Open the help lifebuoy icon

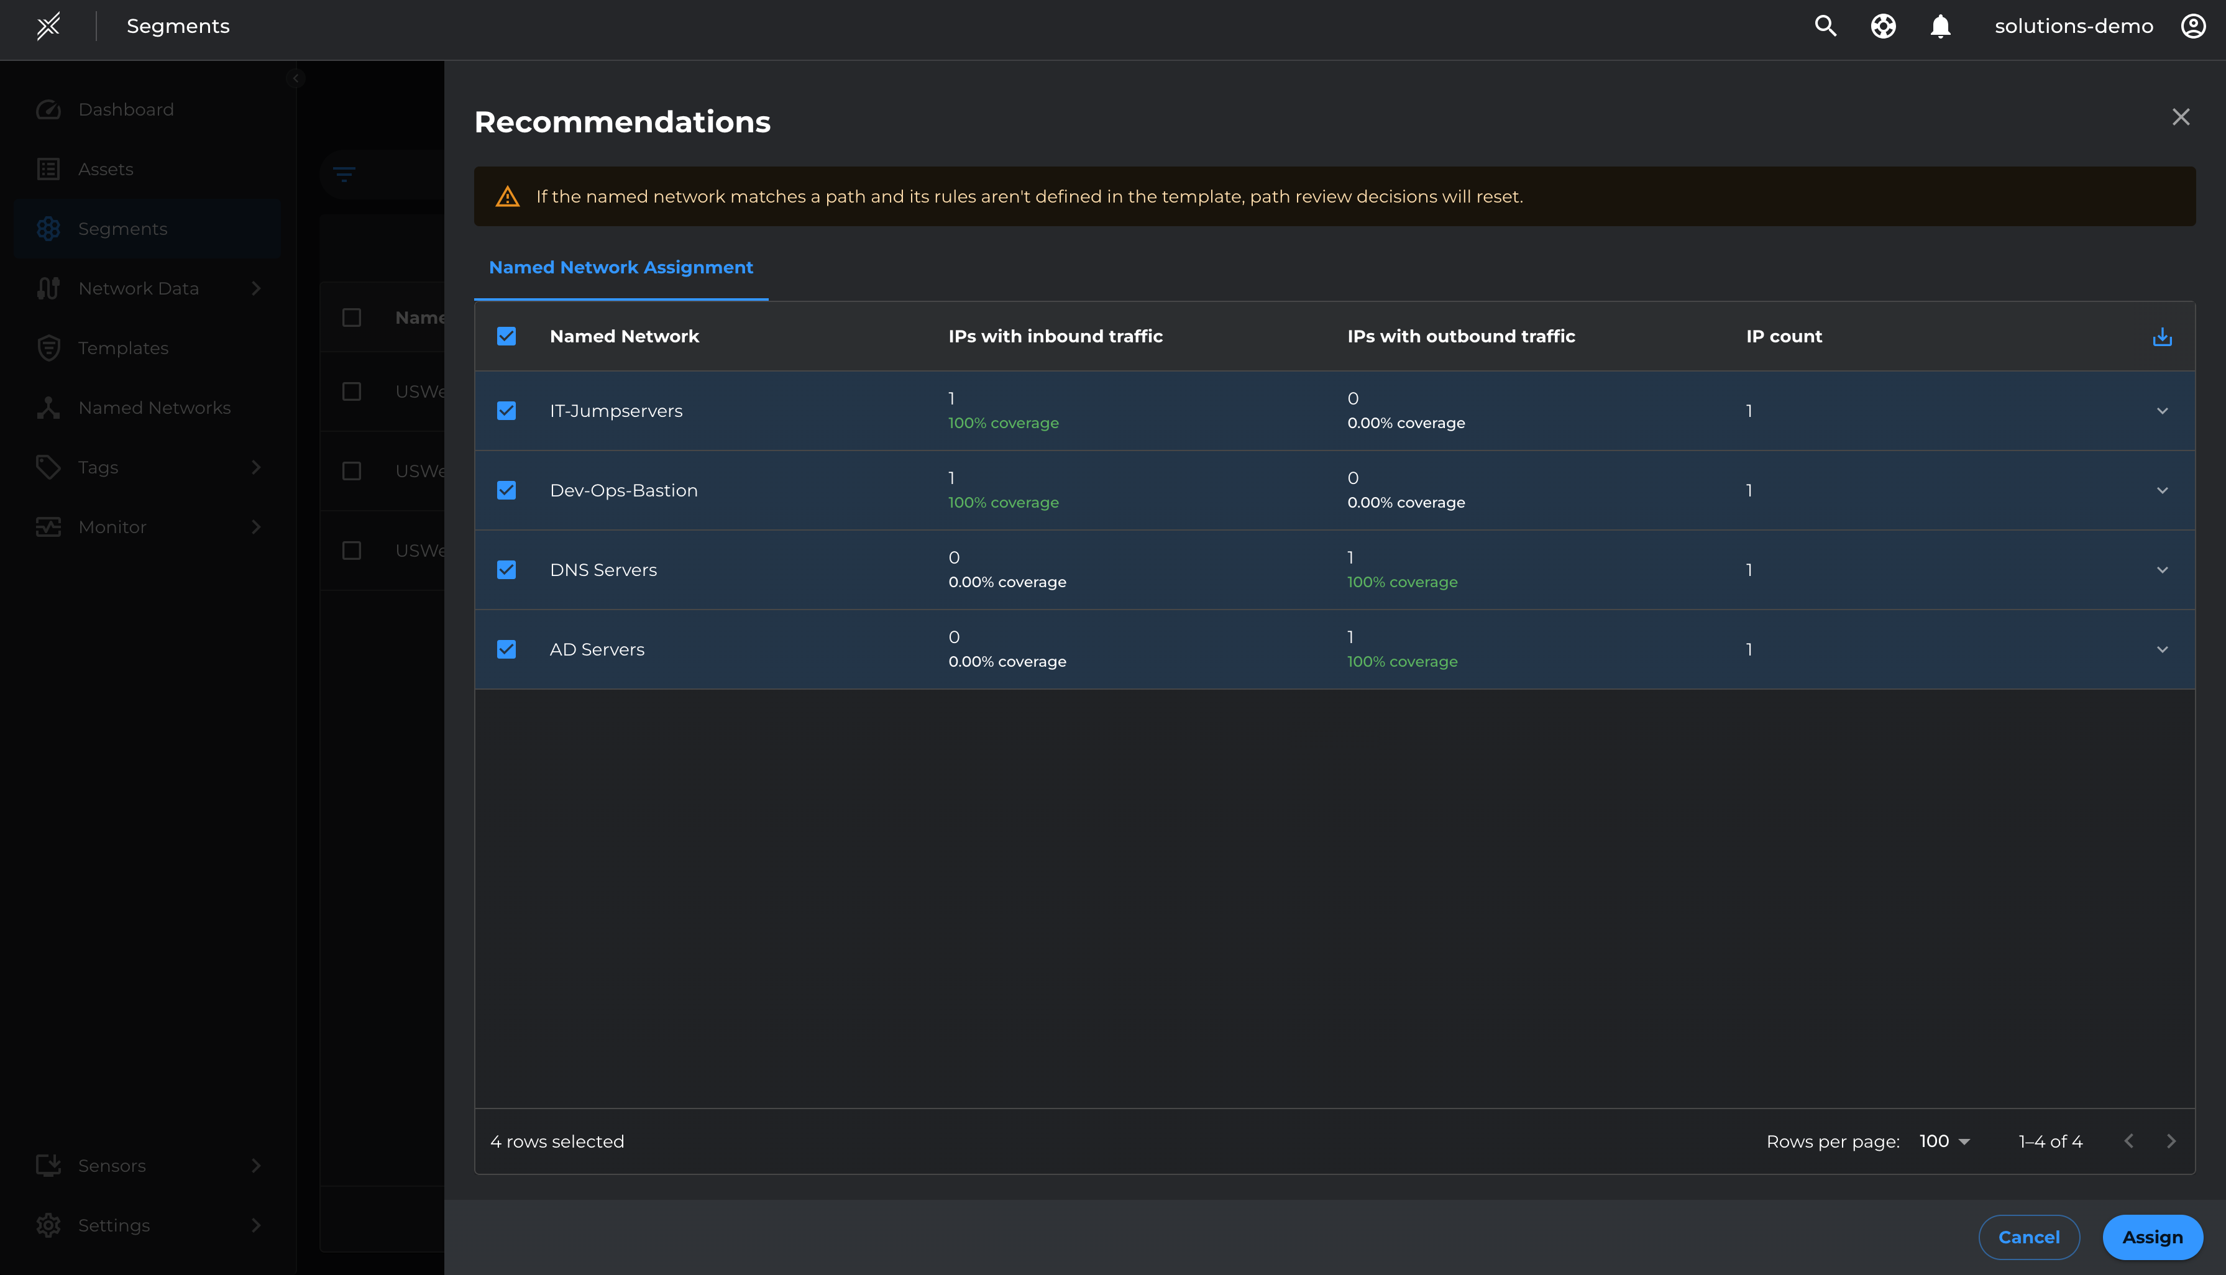[x=1883, y=26]
